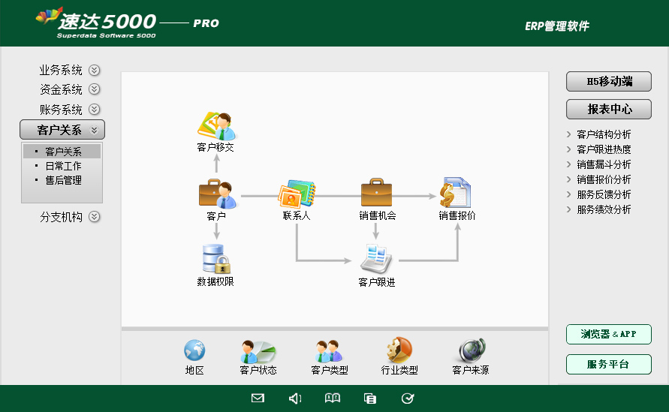Expand the 分支机构 section chevron
The height and width of the screenshot is (412, 669).
coord(95,217)
